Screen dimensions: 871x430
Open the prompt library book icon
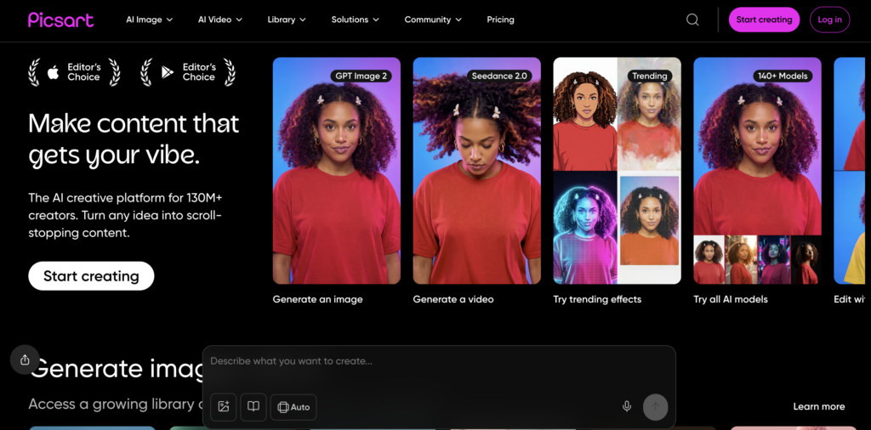pyautogui.click(x=253, y=407)
